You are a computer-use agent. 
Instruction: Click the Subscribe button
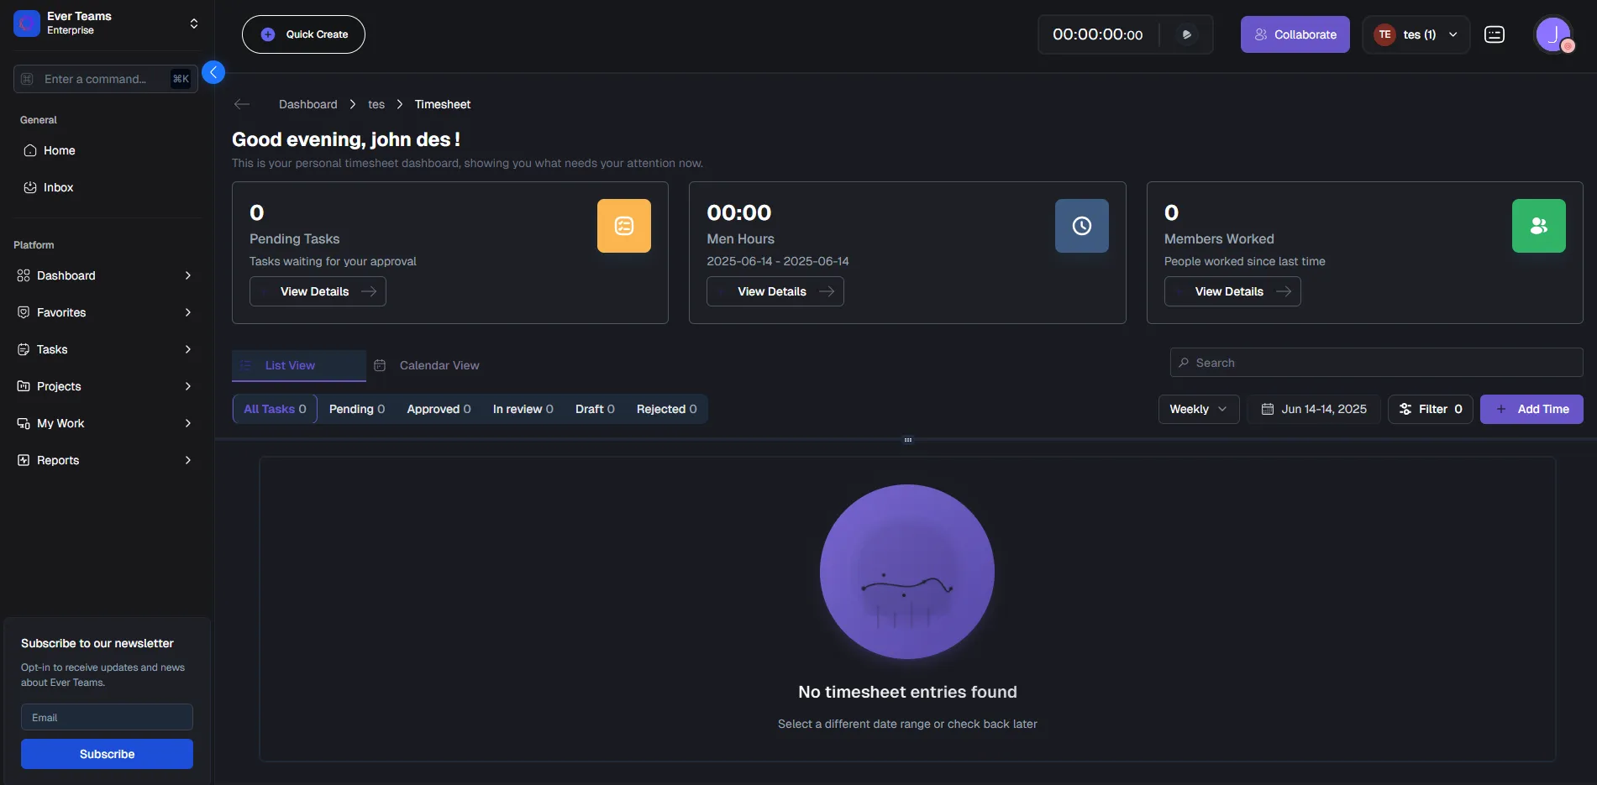click(107, 754)
